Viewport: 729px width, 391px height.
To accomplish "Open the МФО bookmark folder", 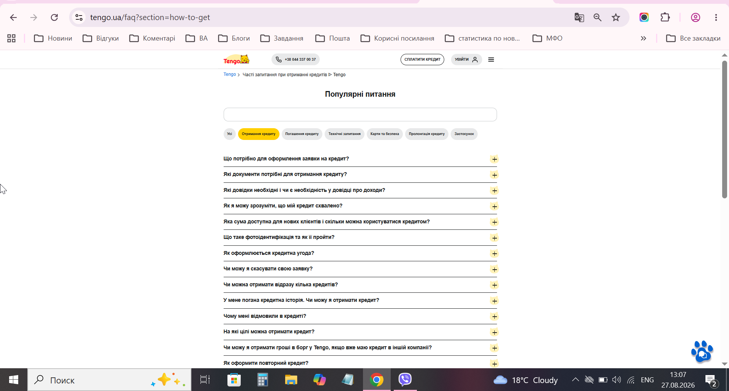I will tap(548, 38).
